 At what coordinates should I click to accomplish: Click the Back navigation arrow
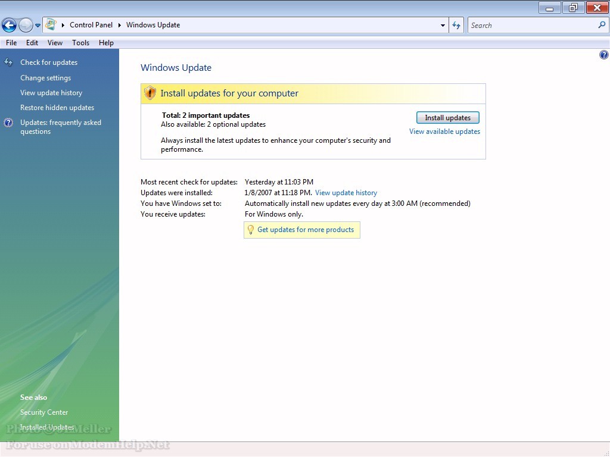(x=9, y=26)
